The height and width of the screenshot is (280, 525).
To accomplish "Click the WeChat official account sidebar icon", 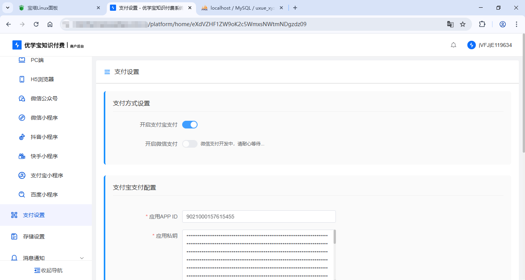I will pos(22,98).
